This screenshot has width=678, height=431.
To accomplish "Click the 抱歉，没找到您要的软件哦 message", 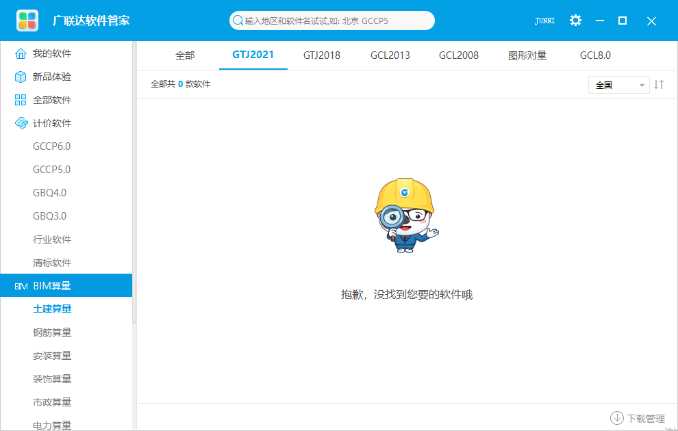I will pos(406,295).
